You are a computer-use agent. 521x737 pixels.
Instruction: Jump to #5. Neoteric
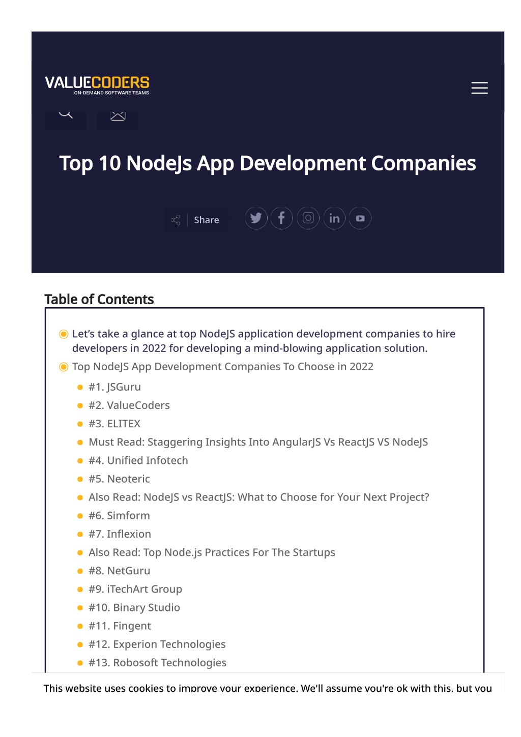pyautogui.click(x=119, y=479)
